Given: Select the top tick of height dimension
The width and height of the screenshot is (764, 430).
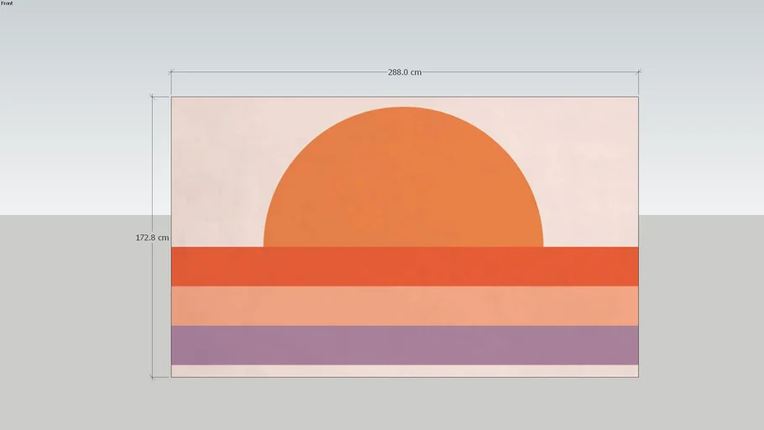Looking at the screenshot, I should (x=152, y=97).
